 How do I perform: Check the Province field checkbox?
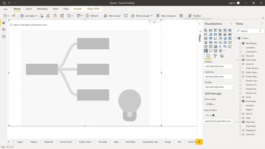pos(241,106)
